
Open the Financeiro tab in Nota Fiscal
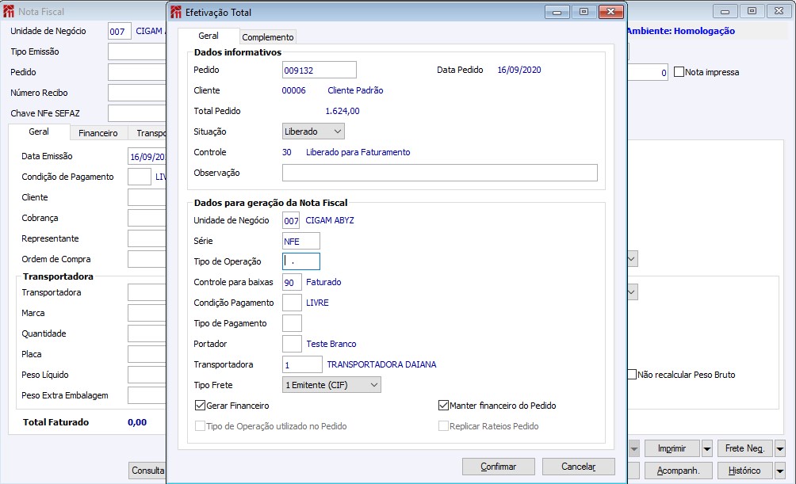pos(98,133)
